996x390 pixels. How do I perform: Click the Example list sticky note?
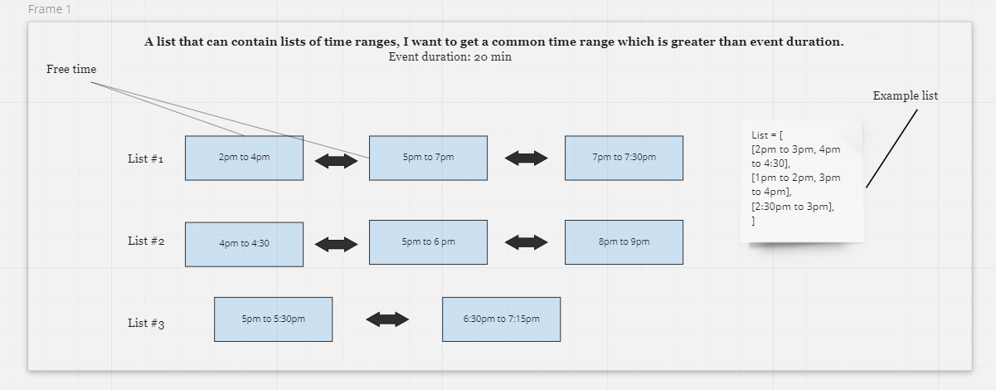pos(801,181)
